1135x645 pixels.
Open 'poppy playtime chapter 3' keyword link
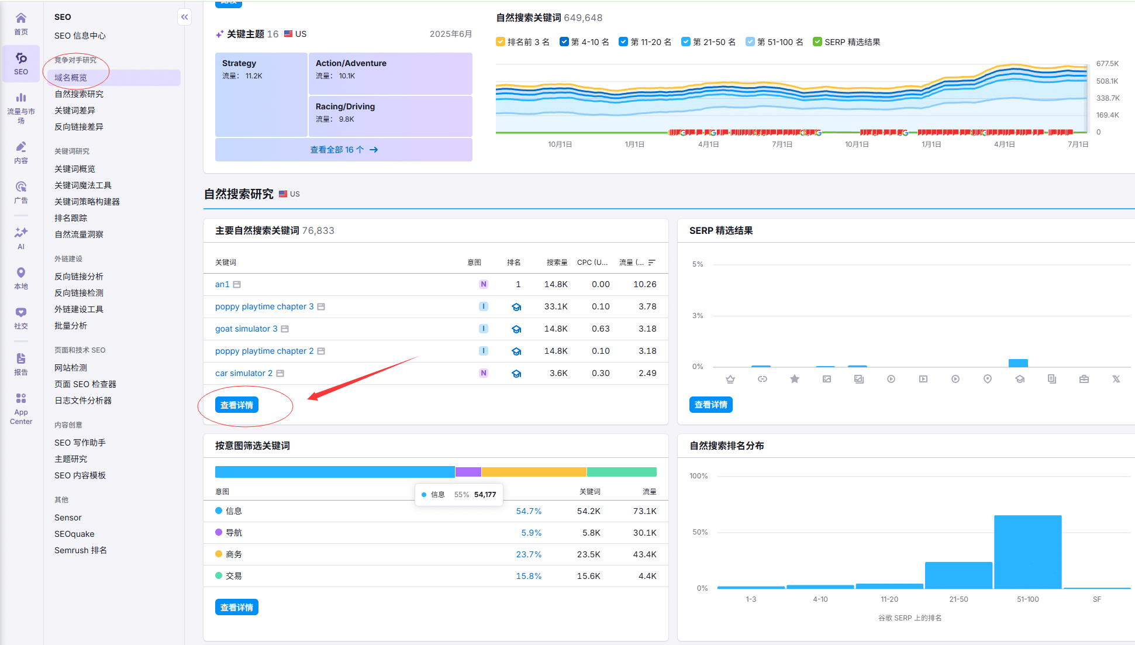coord(264,307)
